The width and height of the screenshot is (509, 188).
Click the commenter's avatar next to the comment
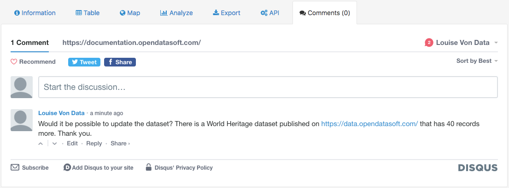click(x=22, y=120)
